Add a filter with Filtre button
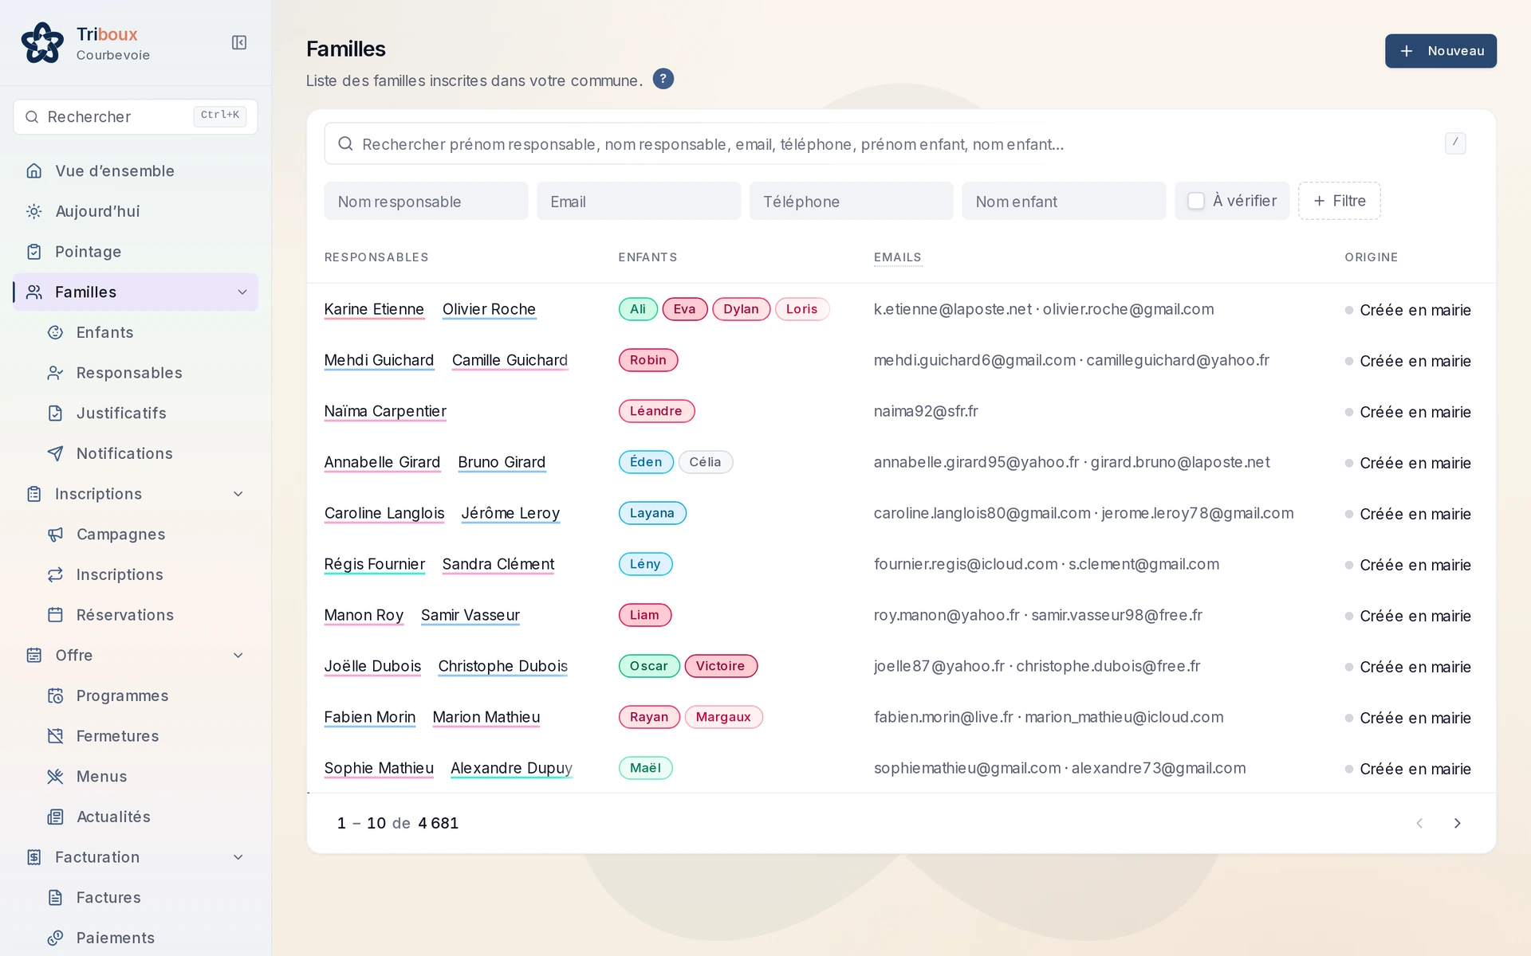 pos(1340,201)
